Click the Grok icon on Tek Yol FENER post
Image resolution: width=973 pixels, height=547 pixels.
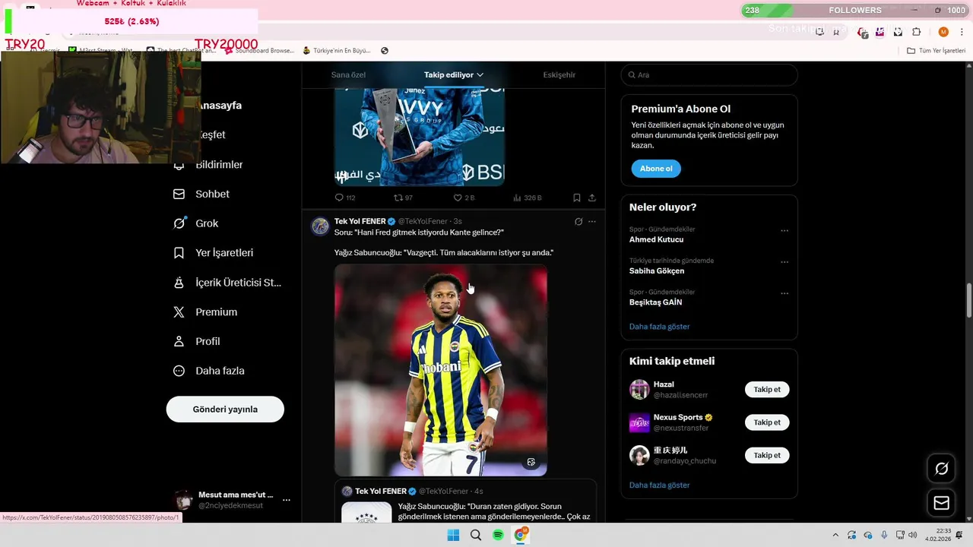pyautogui.click(x=578, y=222)
